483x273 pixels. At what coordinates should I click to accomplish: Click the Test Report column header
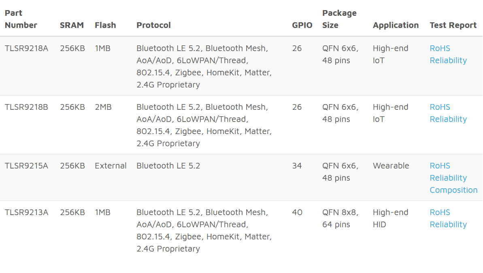pos(453,25)
